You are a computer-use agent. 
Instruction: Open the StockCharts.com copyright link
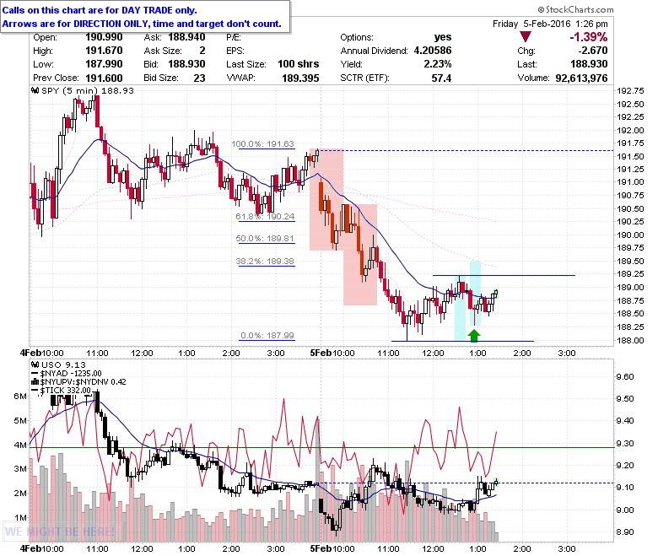point(575,9)
